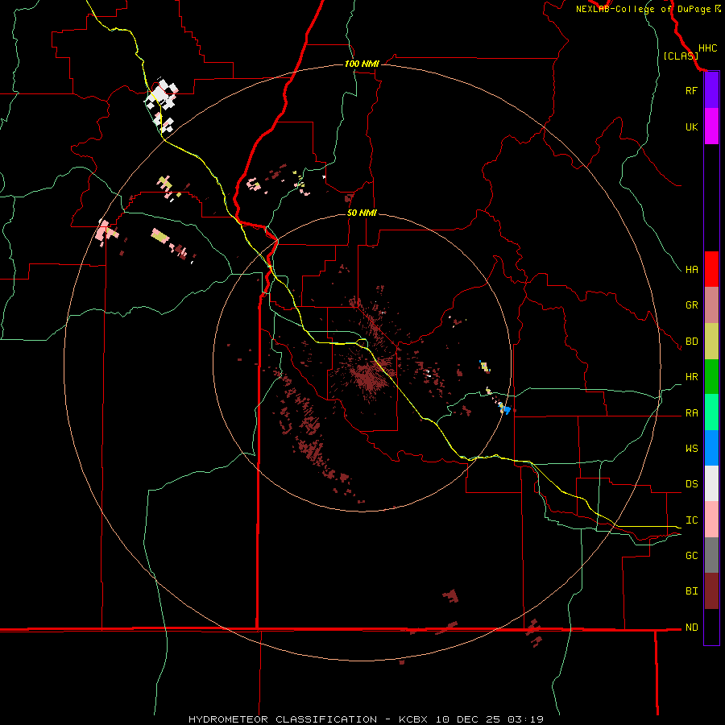The width and height of the screenshot is (725, 725).
Task: Click the 50 NMI range ring label
Action: [362, 213]
